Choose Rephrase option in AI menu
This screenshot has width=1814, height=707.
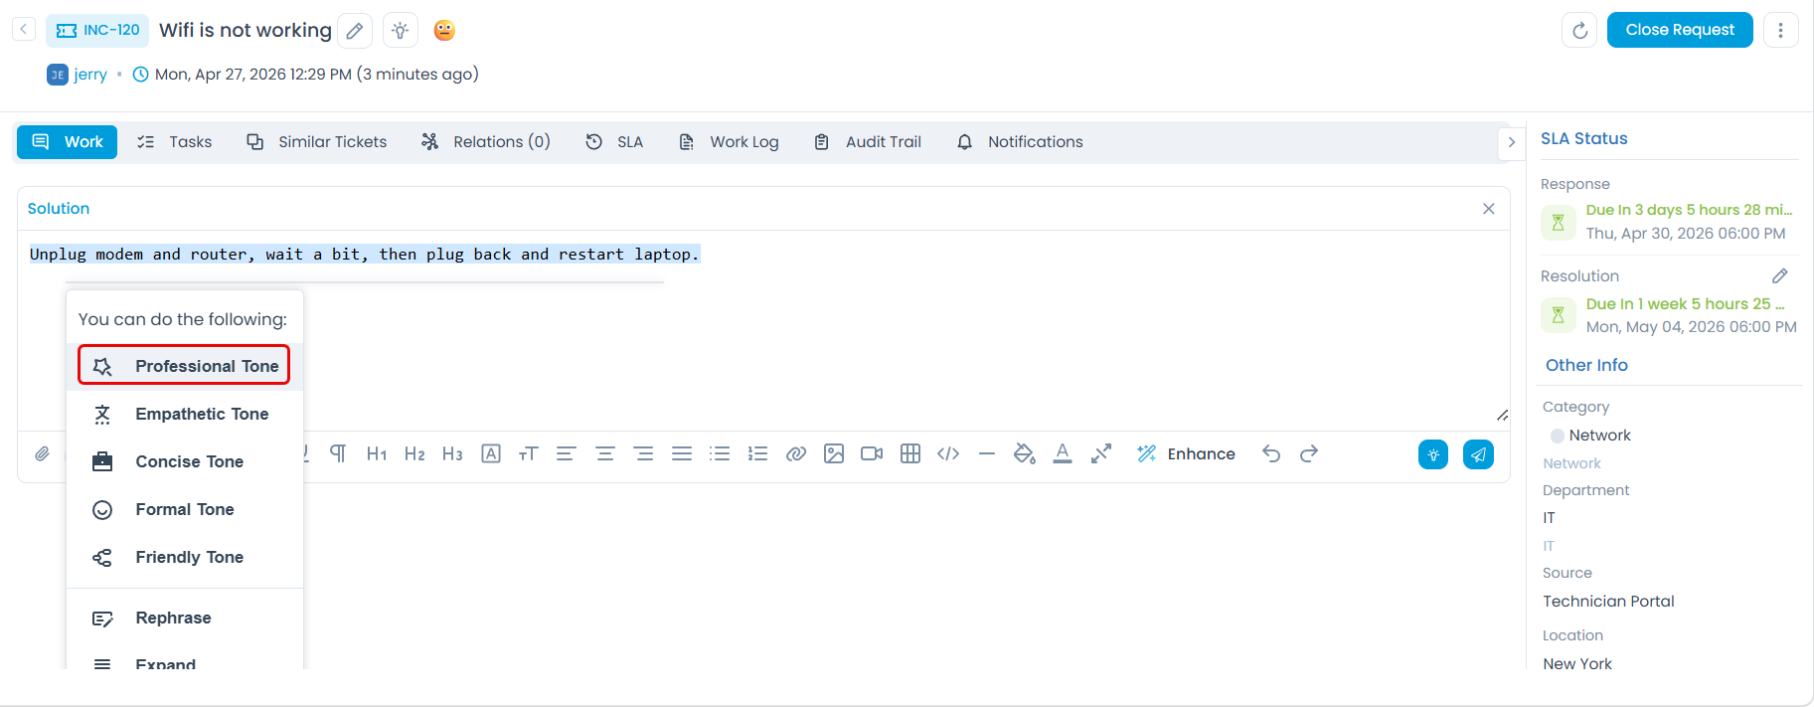173,618
